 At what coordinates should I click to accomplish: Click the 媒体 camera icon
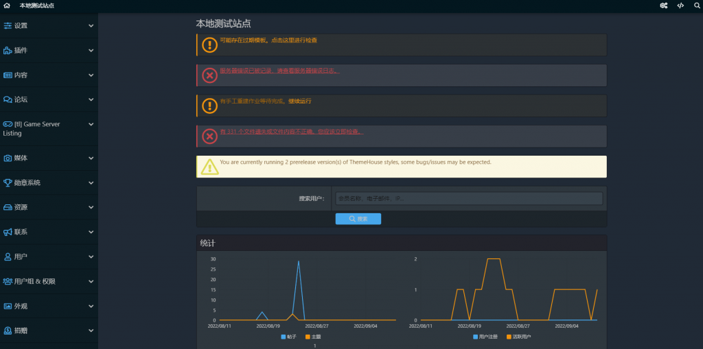(x=8, y=158)
